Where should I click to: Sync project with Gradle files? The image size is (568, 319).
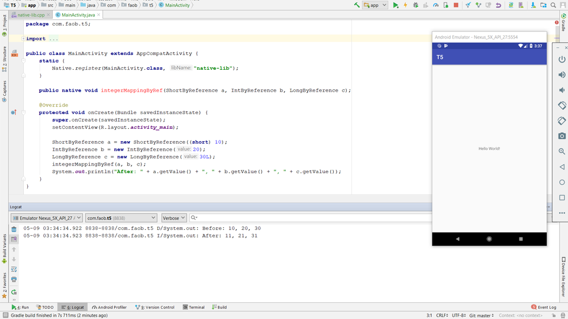tap(511, 5)
